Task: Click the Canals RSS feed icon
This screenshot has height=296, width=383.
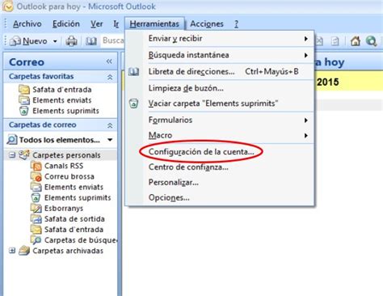Action: tap(36, 166)
